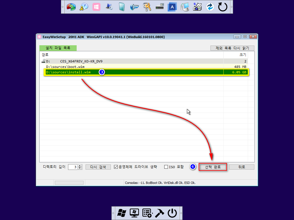Click the 경로 column header
This screenshot has height=220, width=294.
tap(131, 55)
